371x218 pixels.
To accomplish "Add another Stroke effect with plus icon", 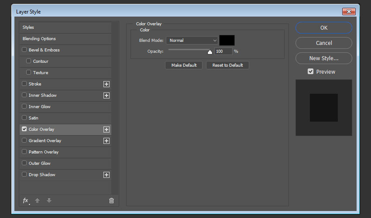I will (x=106, y=84).
